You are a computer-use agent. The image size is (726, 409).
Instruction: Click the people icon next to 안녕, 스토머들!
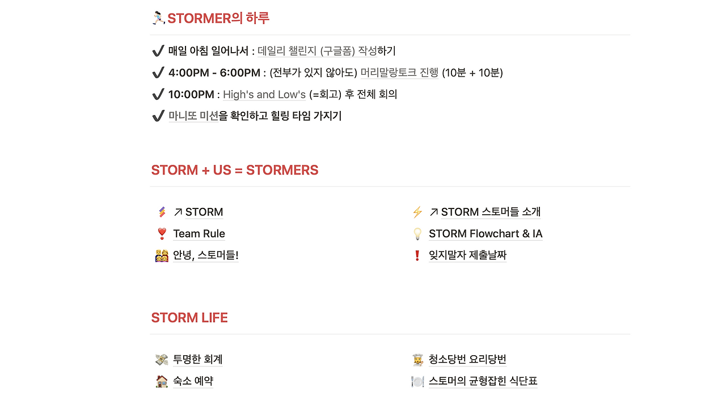pos(162,255)
